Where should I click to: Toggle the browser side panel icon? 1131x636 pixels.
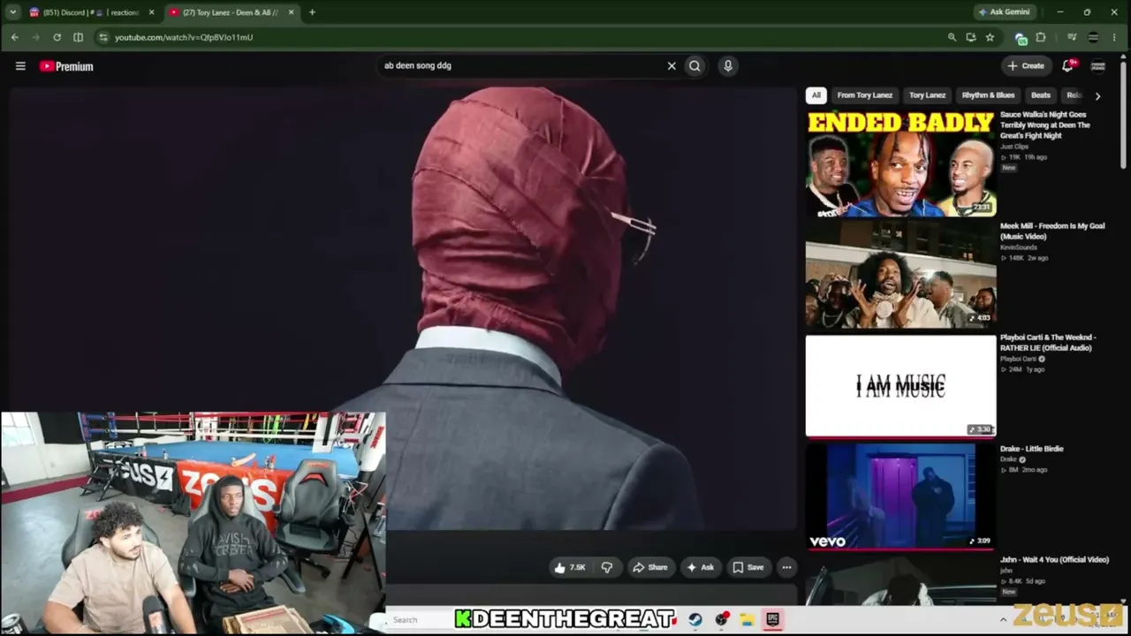pyautogui.click(x=78, y=37)
